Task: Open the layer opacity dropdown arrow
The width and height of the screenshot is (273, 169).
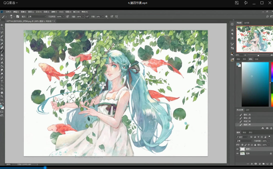Action: (x=269, y=141)
